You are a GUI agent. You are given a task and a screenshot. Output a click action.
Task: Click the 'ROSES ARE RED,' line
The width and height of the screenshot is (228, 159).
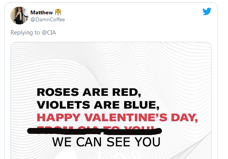click(89, 92)
